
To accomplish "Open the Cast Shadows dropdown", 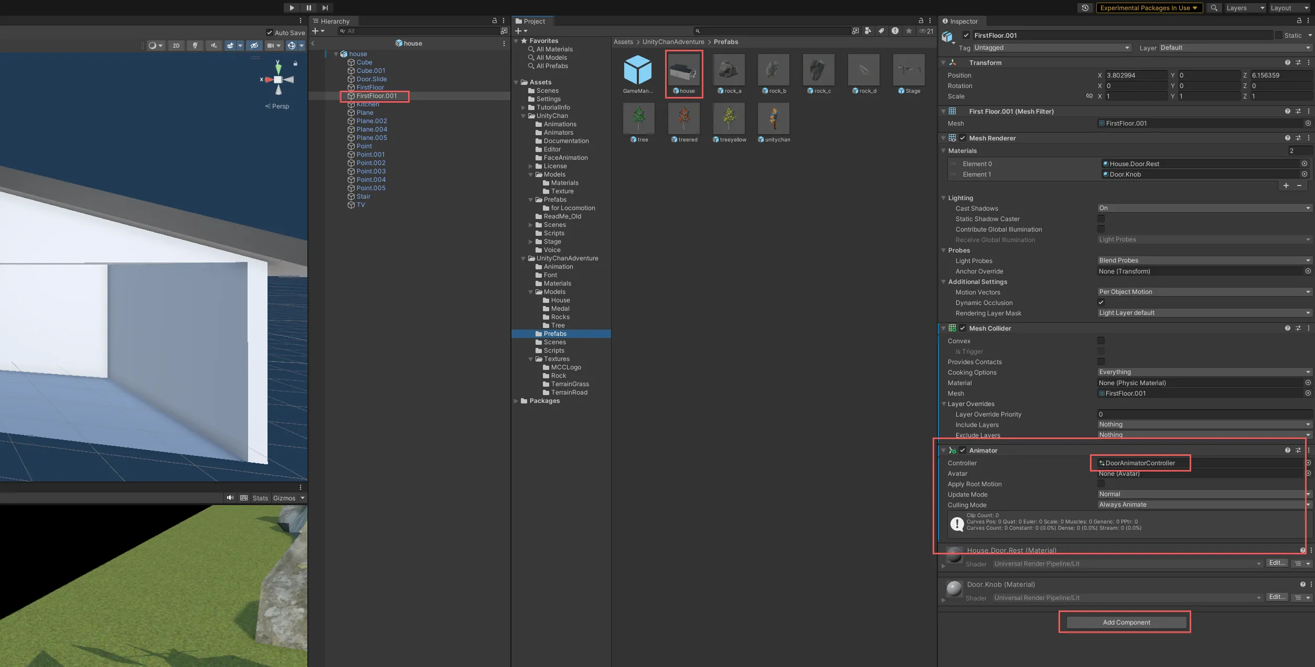I will pos(1204,208).
